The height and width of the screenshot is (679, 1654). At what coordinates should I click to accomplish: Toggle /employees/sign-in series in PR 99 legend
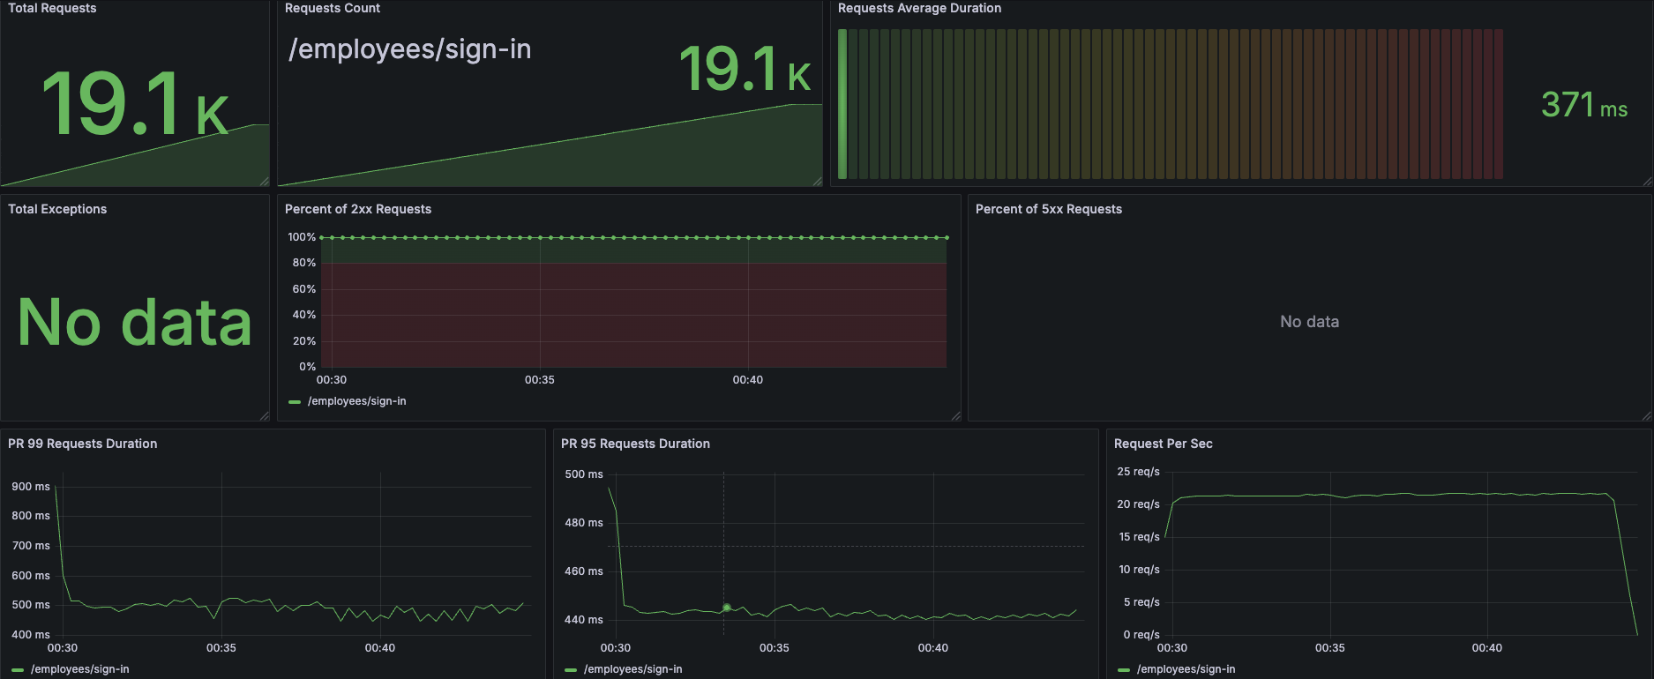click(79, 669)
